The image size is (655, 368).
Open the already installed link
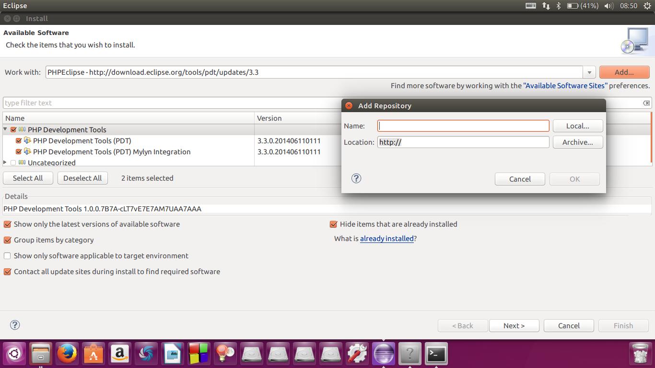pyautogui.click(x=387, y=239)
